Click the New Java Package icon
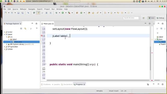The image size is (167, 94). 77,13
